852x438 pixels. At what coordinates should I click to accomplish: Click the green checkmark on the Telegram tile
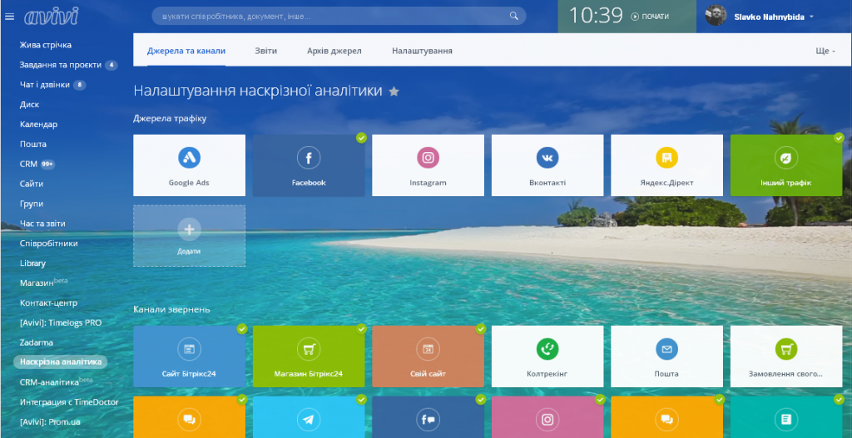coord(361,400)
